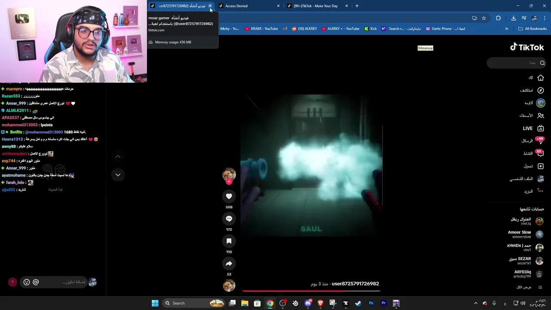Seek on the red video progress bar

coord(311,291)
